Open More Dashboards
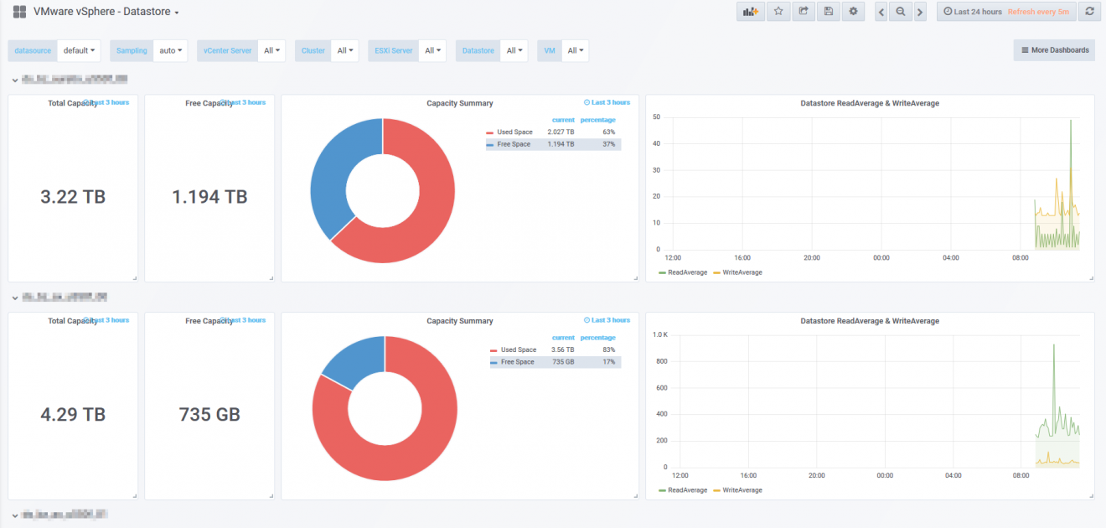This screenshot has width=1106, height=528. [x=1053, y=50]
